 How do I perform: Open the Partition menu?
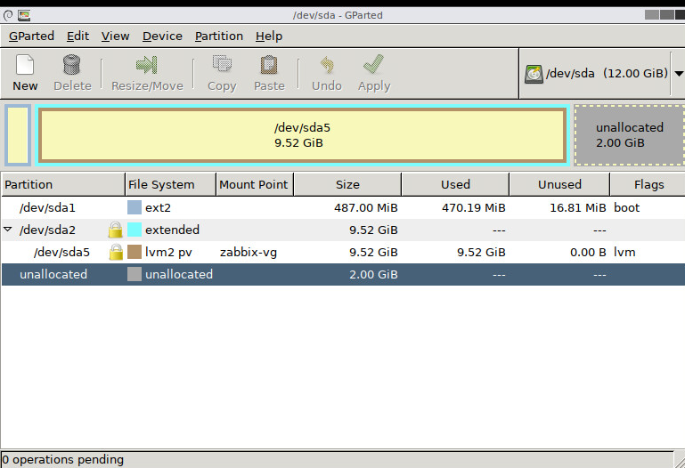point(219,36)
